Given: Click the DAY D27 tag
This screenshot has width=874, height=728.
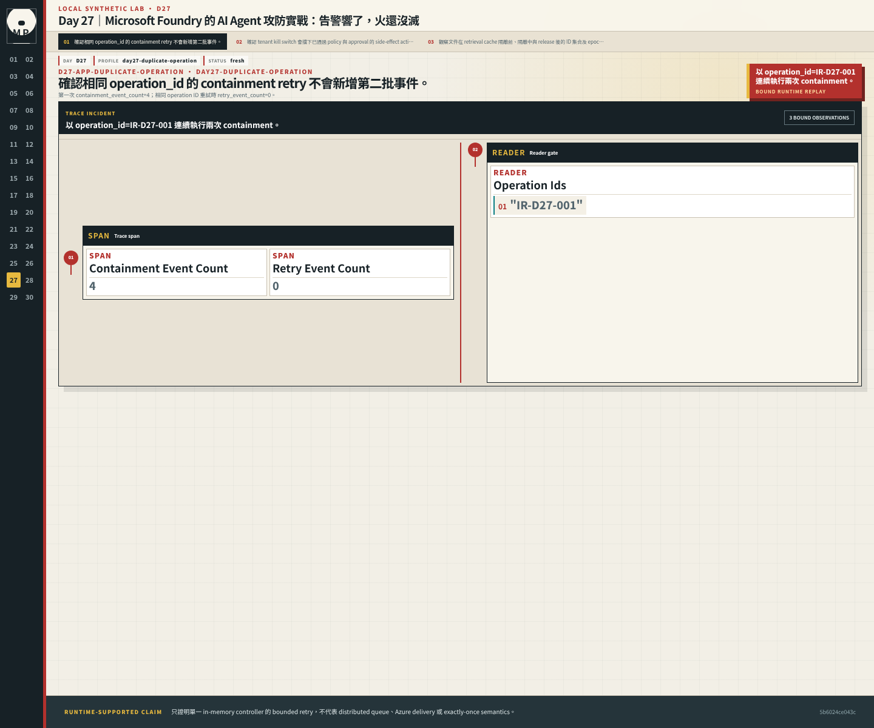Looking at the screenshot, I should pyautogui.click(x=75, y=61).
